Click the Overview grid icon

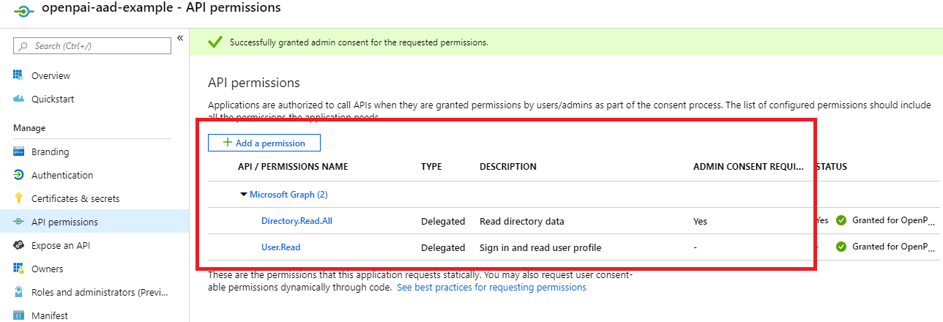(x=19, y=75)
